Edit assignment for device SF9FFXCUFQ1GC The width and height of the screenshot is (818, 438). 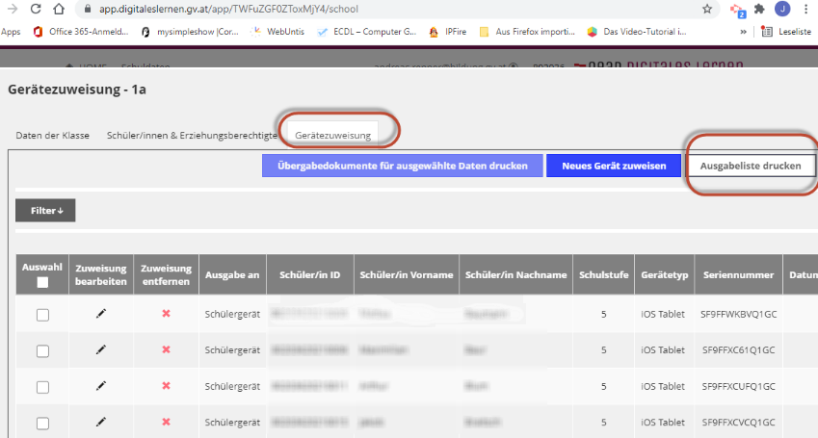101,385
